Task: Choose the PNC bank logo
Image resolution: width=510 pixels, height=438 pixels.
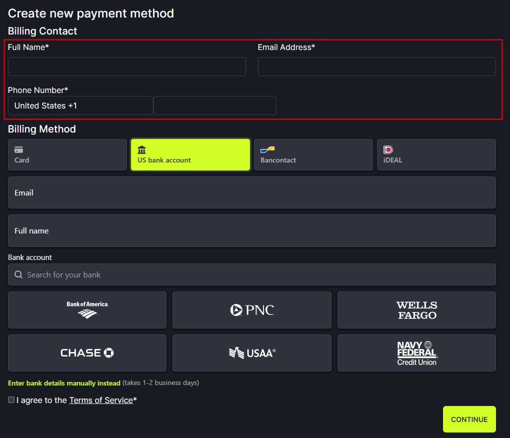Action: pyautogui.click(x=252, y=310)
